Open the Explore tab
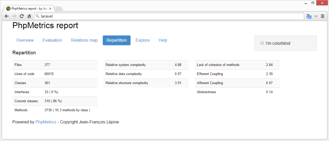 click(143, 40)
